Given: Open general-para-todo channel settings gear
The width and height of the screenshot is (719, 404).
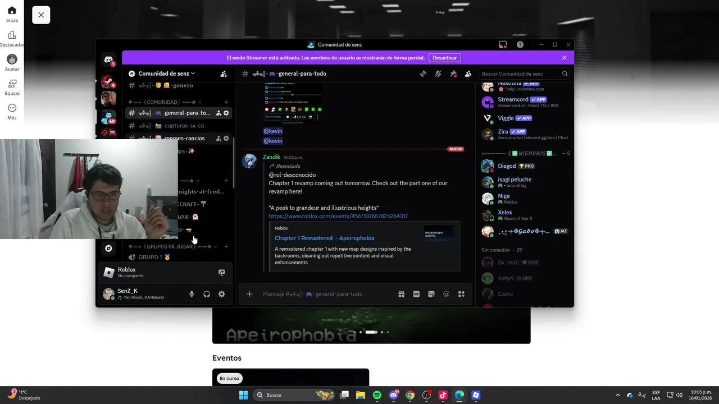Looking at the screenshot, I should 226,113.
